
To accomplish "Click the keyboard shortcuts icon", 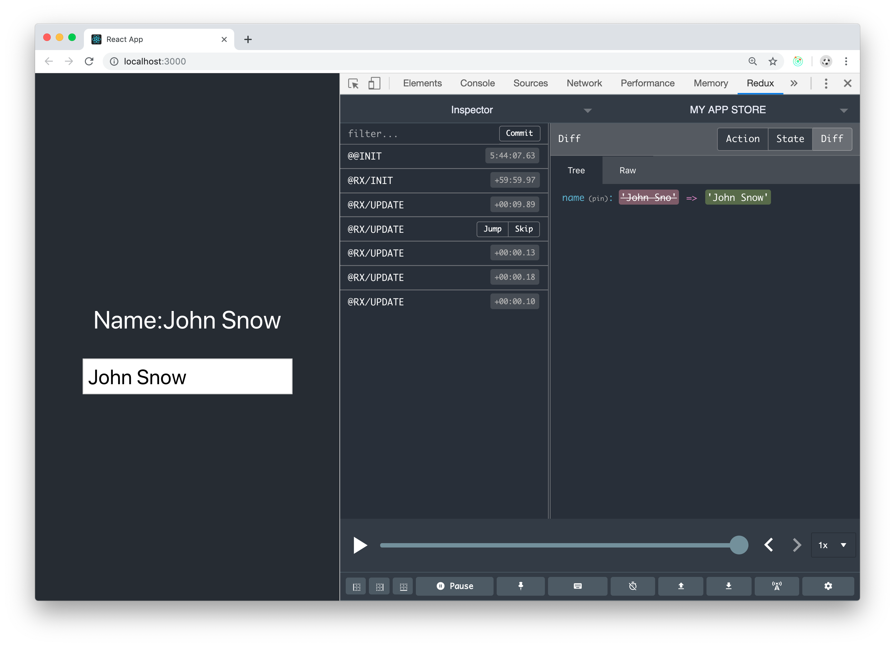I will [x=577, y=586].
